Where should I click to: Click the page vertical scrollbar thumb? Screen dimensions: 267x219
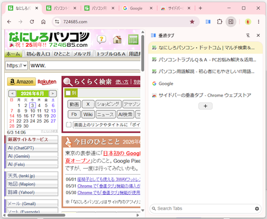pos(143,53)
